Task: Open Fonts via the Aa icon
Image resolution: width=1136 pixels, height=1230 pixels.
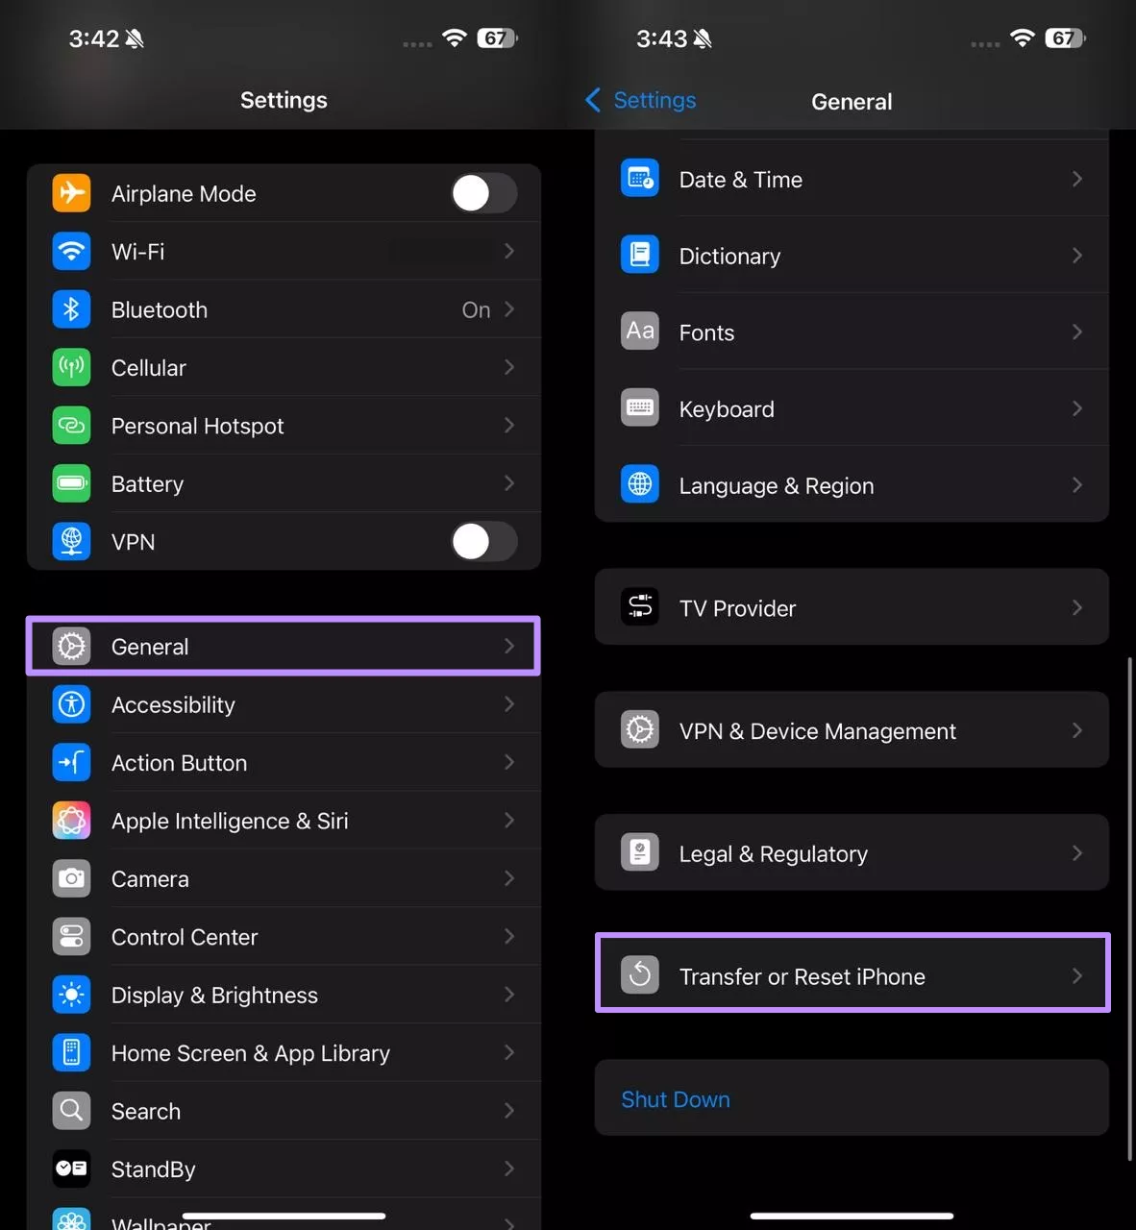Action: (640, 331)
